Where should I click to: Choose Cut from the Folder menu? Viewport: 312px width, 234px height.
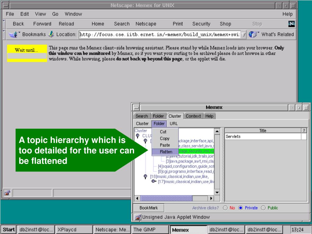point(165,132)
